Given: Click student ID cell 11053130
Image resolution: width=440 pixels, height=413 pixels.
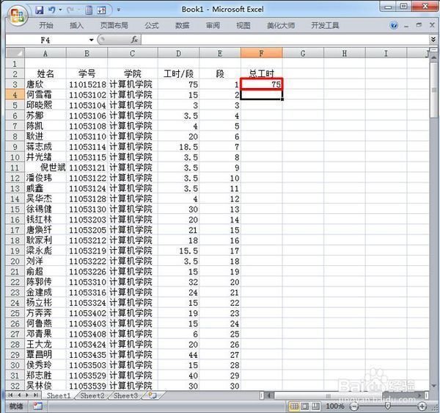Looking at the screenshot, I should pyautogui.click(x=87, y=209).
